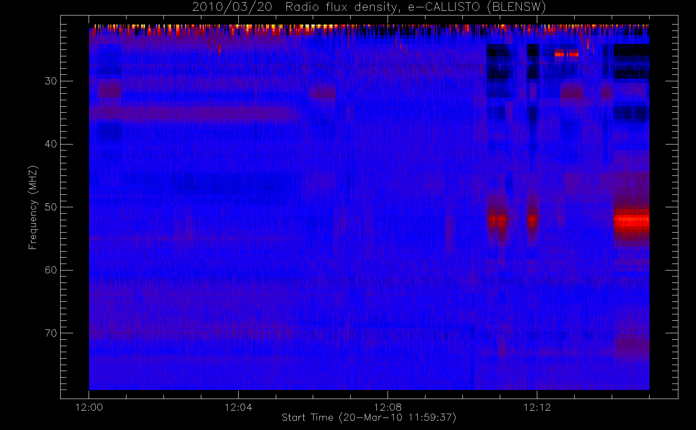Click the 12:12 time tick label
The height and width of the screenshot is (430, 696).
point(537,407)
